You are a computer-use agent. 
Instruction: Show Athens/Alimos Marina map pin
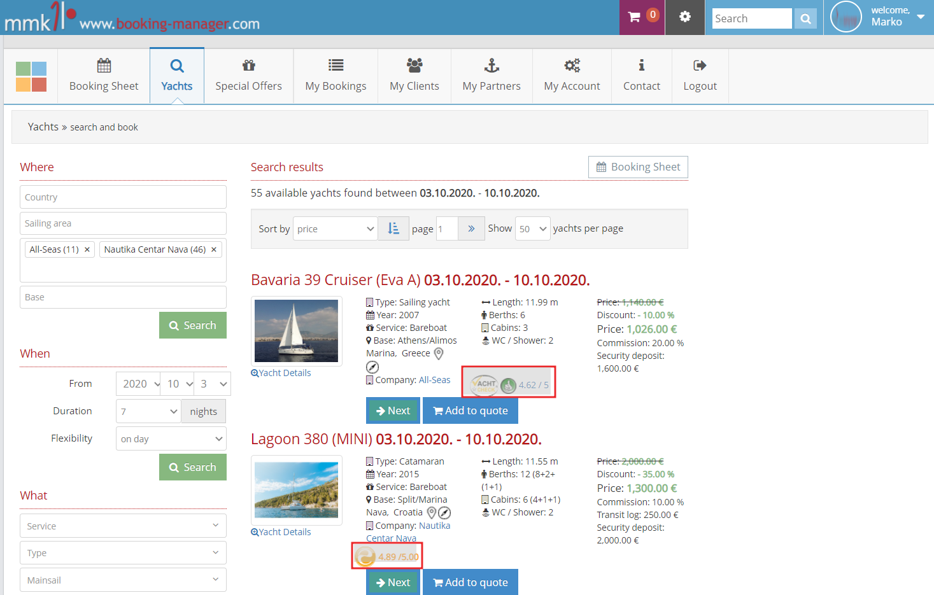point(439,353)
